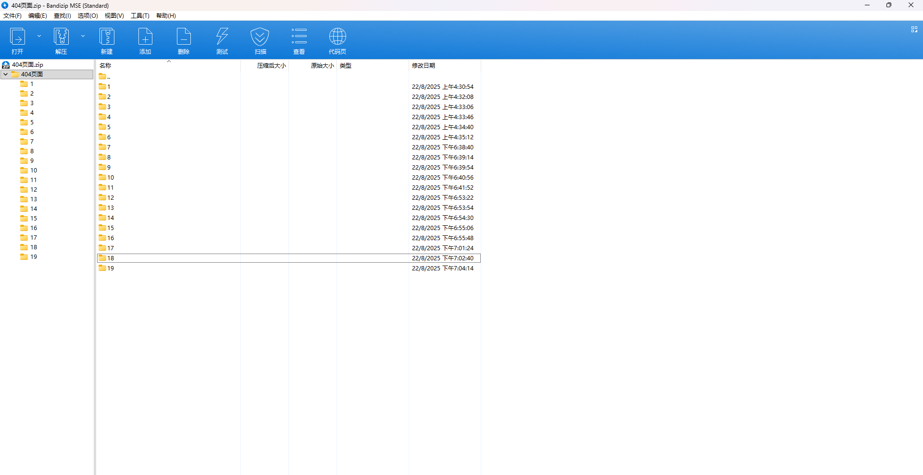
Task: Open the dropdown arrow beside 解压
Action: click(x=83, y=36)
